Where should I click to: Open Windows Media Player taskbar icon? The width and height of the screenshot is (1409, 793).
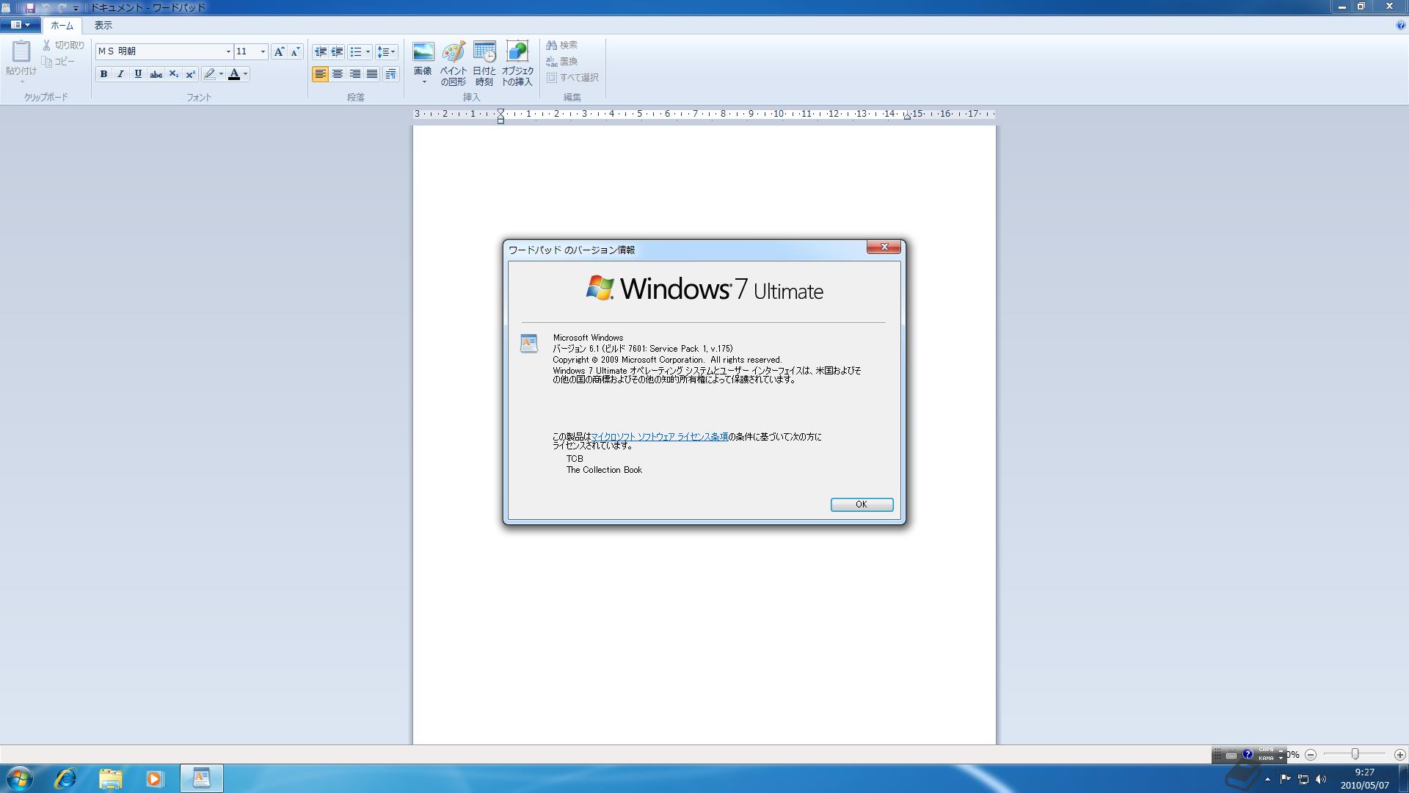[154, 778]
